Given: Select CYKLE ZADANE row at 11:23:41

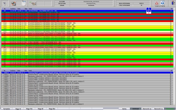Looking at the screenshot, I should tap(87, 42).
